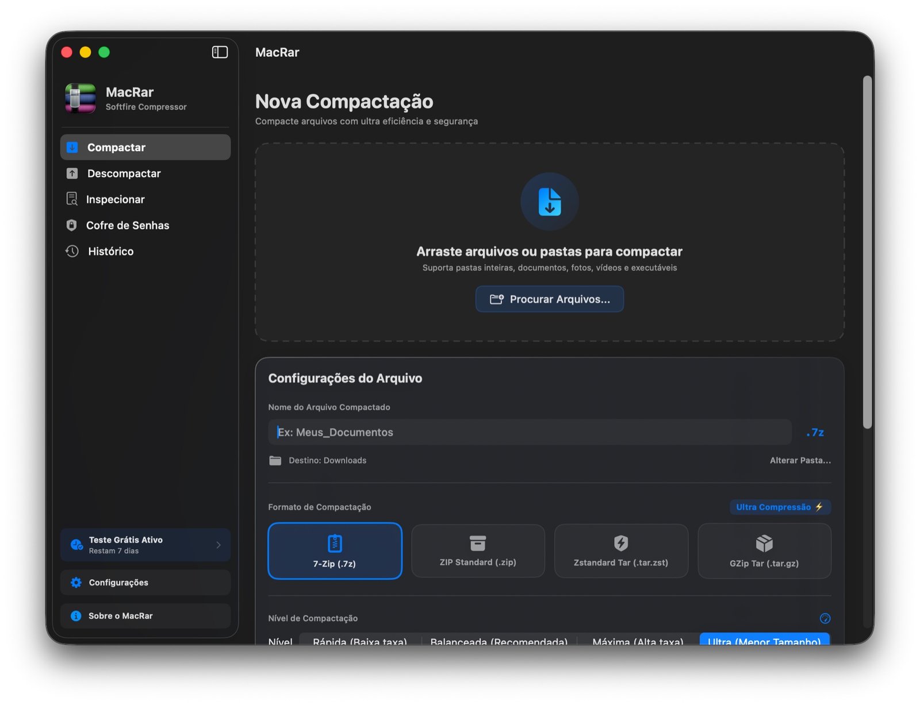920x705 pixels.
Task: Click the 7-Zip zipper file icon
Action: click(x=335, y=543)
